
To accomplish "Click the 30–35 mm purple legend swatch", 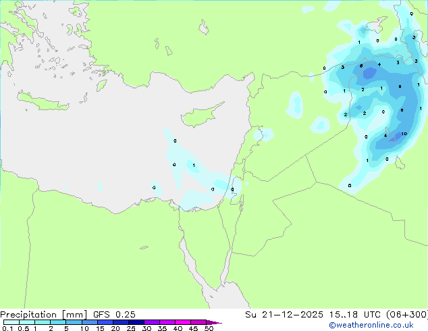I will pyautogui.click(x=152, y=322).
